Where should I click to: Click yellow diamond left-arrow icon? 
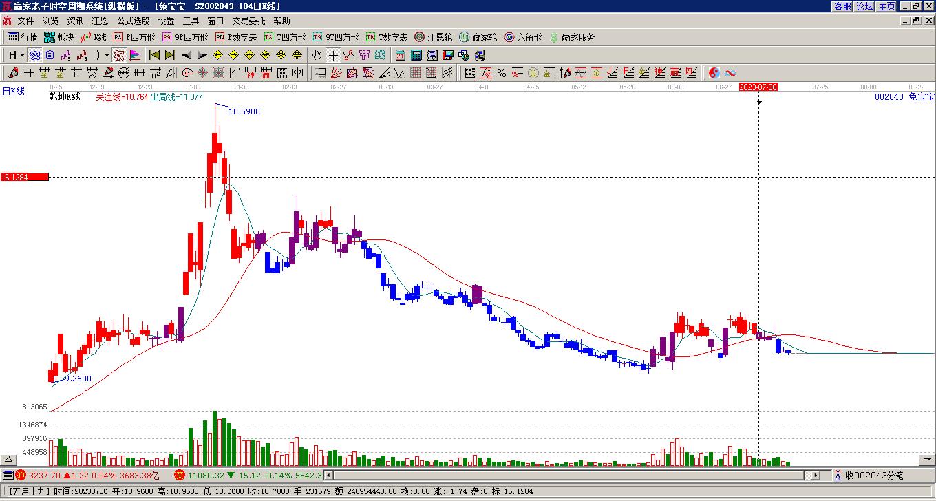pos(217,55)
